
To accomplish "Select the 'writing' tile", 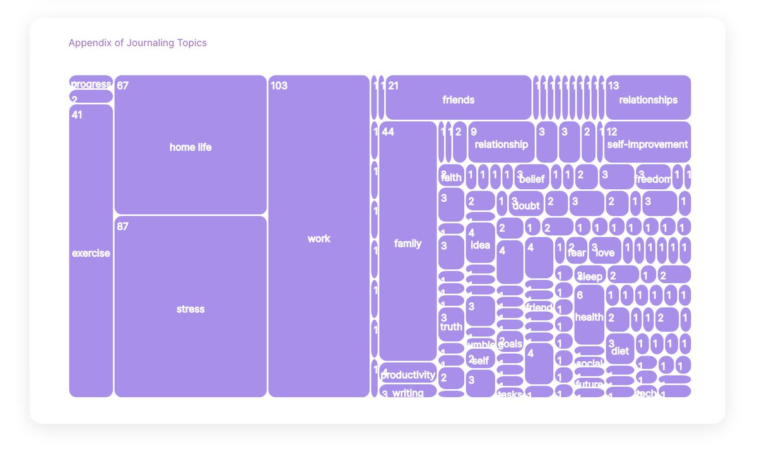I will coord(408,391).
